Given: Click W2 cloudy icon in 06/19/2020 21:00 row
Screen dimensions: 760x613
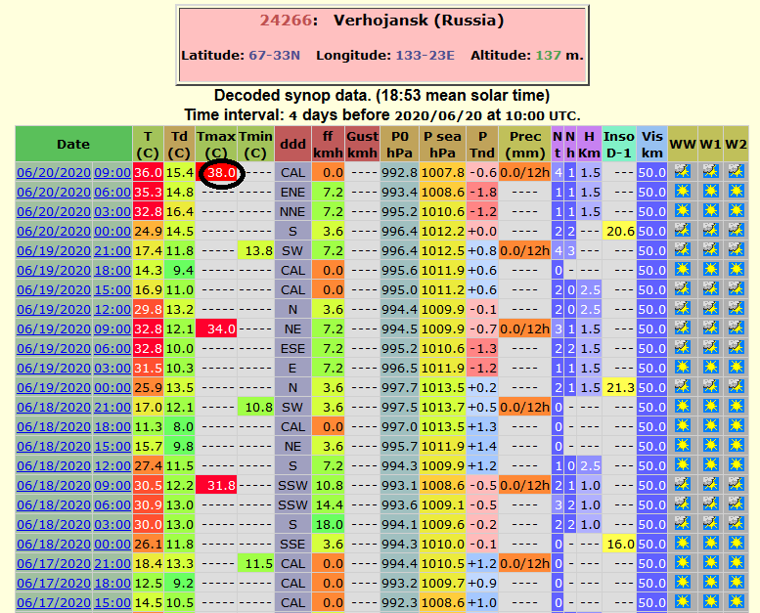Looking at the screenshot, I should tap(736, 249).
